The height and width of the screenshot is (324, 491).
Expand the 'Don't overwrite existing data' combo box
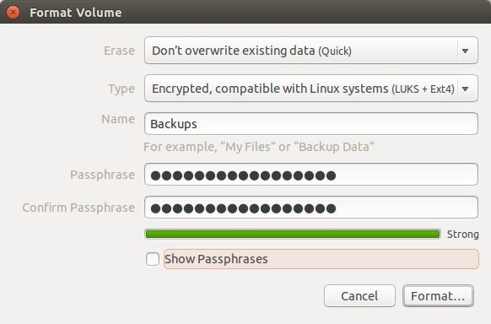click(311, 51)
